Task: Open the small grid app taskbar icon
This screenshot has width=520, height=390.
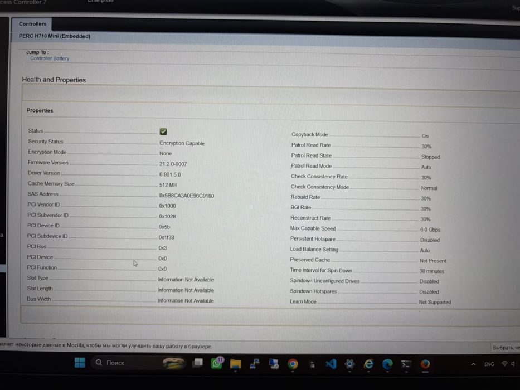Action: pyautogui.click(x=312, y=364)
